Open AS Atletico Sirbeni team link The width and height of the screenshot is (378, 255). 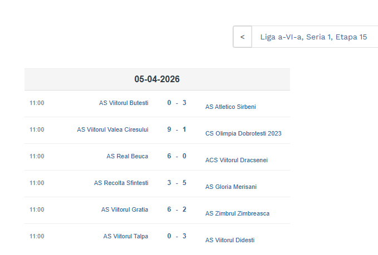[x=230, y=107]
